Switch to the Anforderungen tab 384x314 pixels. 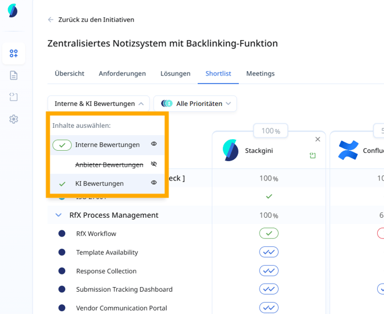tap(122, 73)
